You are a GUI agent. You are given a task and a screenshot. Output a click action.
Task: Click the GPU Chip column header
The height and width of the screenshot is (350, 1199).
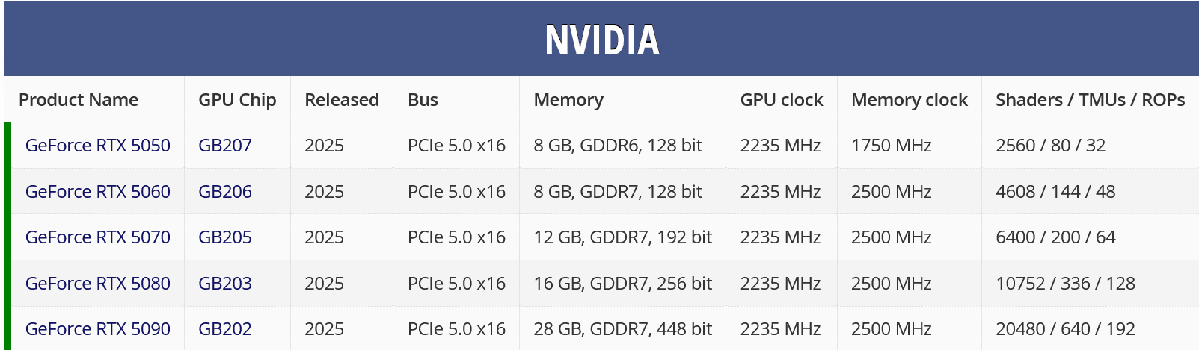coord(237,100)
